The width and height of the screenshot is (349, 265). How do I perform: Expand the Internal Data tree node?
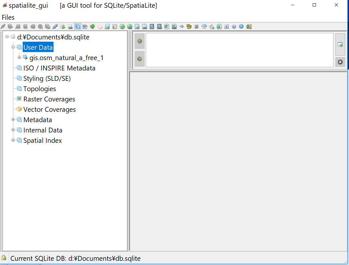pyautogui.click(x=13, y=130)
